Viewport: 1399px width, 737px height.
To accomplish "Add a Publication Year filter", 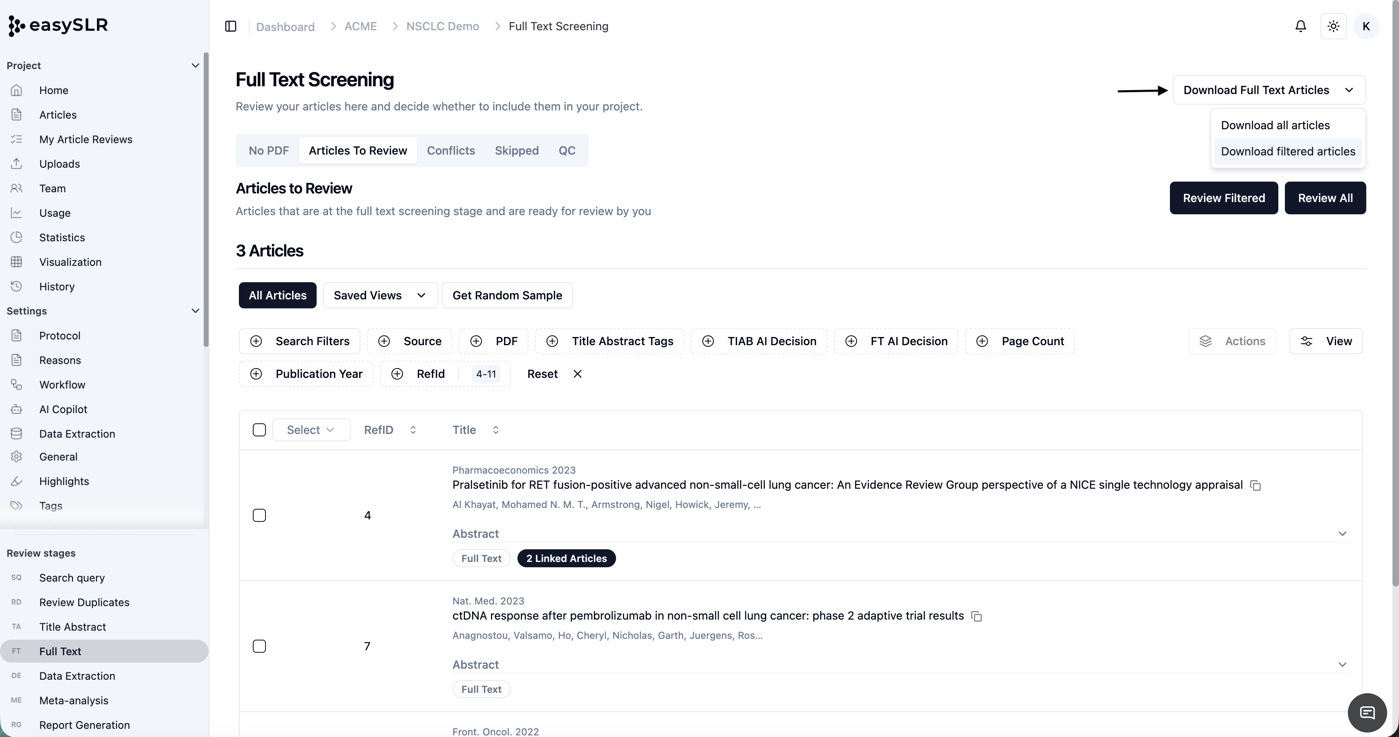I will coord(306,374).
